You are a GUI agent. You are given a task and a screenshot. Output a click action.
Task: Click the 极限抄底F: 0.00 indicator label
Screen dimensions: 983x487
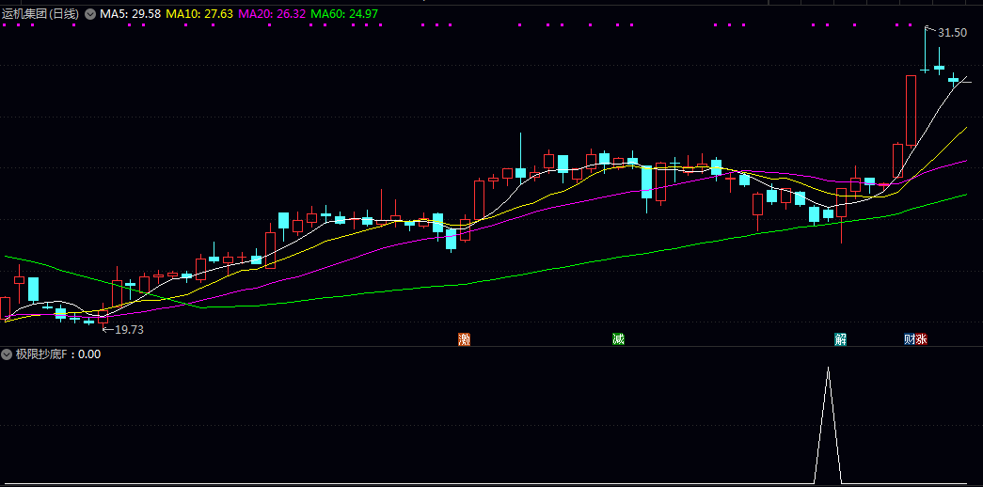(x=58, y=354)
